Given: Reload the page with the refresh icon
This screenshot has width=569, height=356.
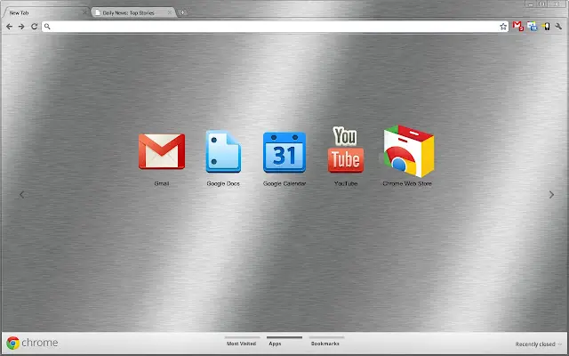Looking at the screenshot, I should tap(34, 27).
